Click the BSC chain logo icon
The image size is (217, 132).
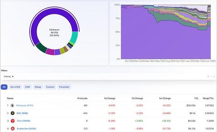point(12,113)
